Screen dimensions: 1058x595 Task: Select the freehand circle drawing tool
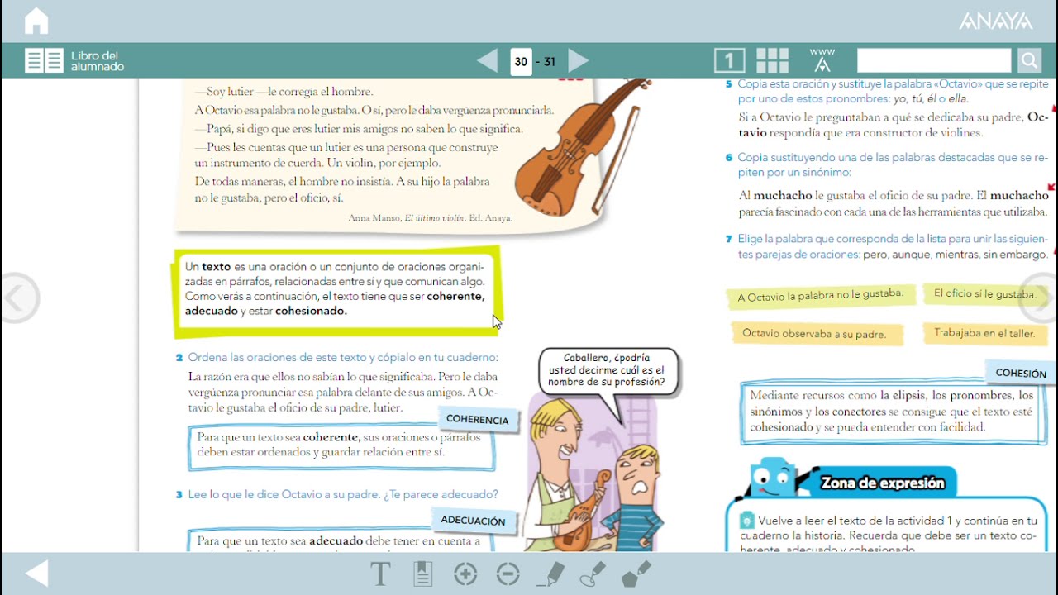[593, 574]
